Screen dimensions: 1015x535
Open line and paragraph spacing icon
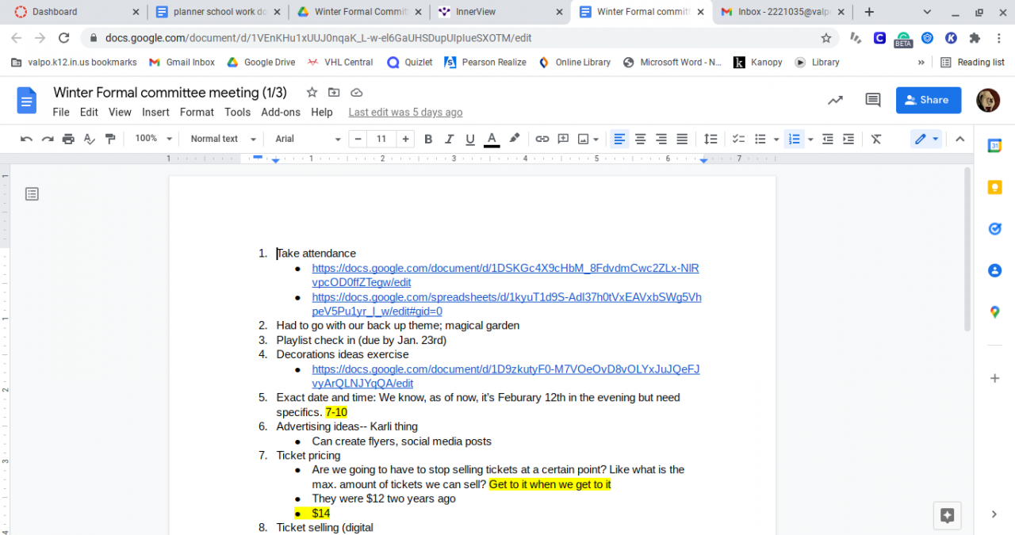coord(710,139)
